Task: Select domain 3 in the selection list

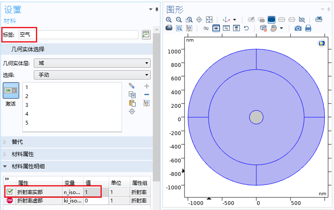Action: 27,105
